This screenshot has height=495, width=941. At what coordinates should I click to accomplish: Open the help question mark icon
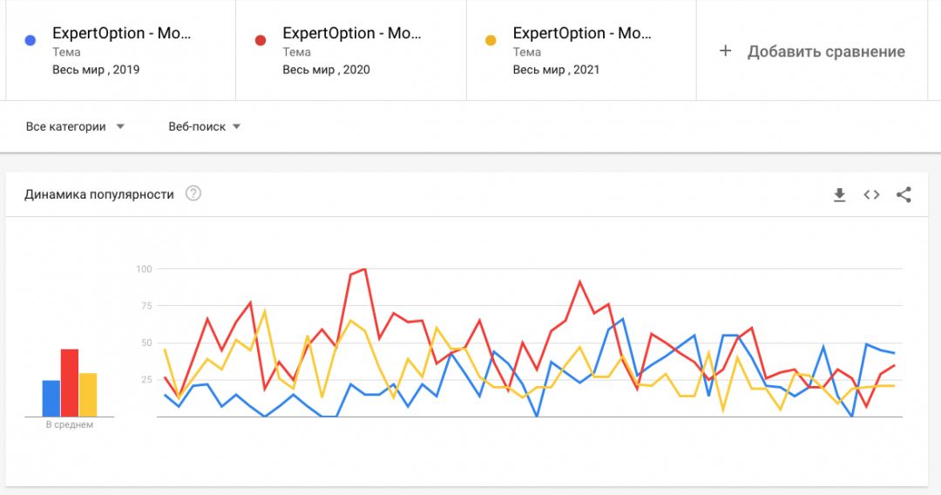[x=193, y=193]
